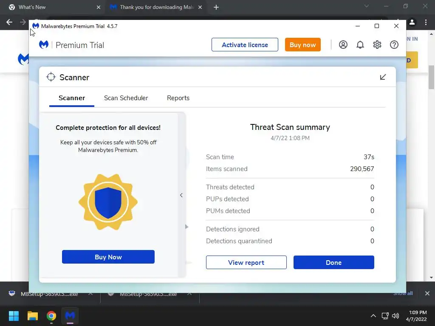
Task: Open the Windows Start menu
Action: tap(14, 316)
